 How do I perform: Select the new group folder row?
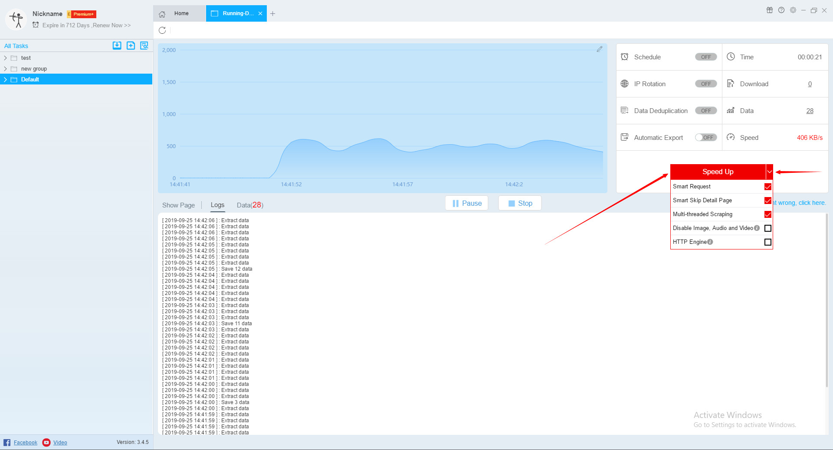point(76,69)
